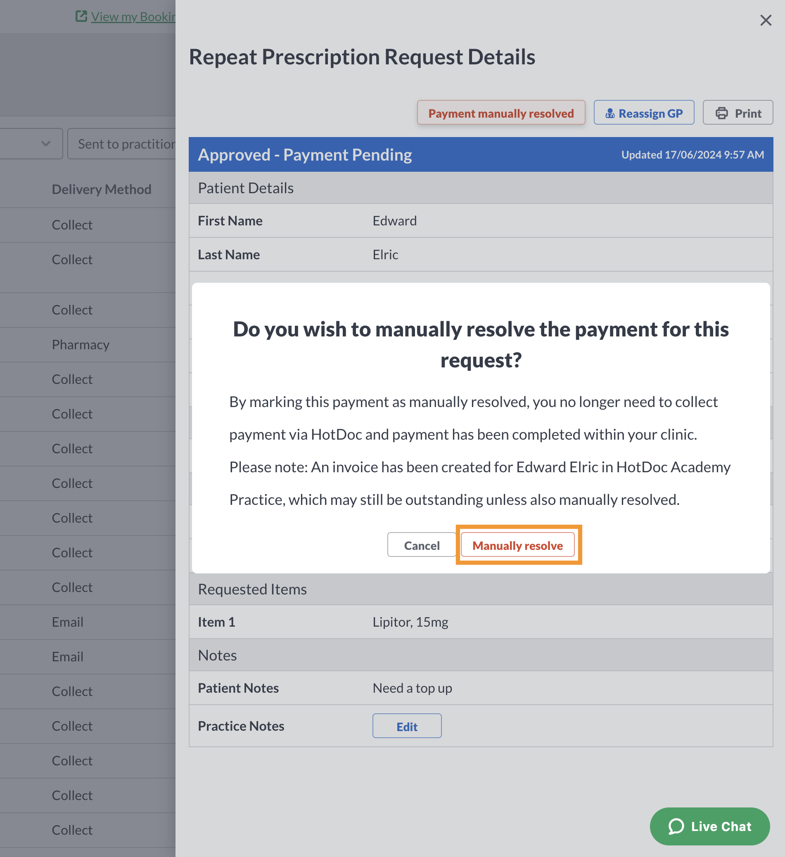Click the Approved - Payment Pending status banner
This screenshot has height=857, width=785.
(x=481, y=154)
